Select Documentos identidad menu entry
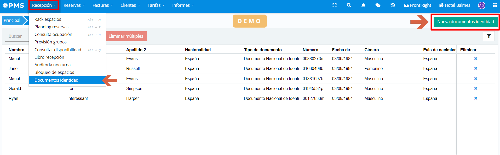 coord(56,80)
